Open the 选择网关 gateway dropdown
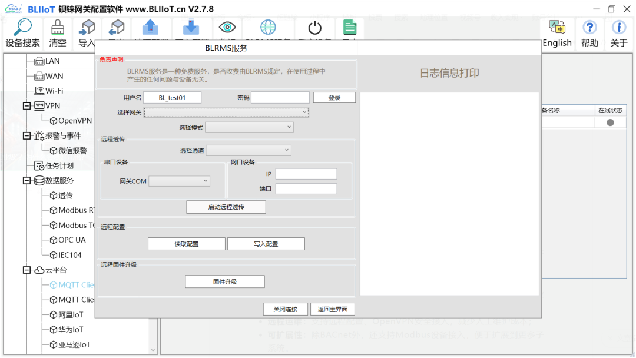 [x=226, y=112]
